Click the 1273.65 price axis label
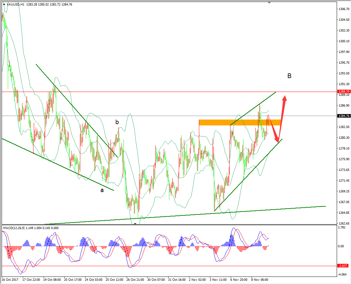Viewport: 351px width, 284px height. (x=344, y=170)
